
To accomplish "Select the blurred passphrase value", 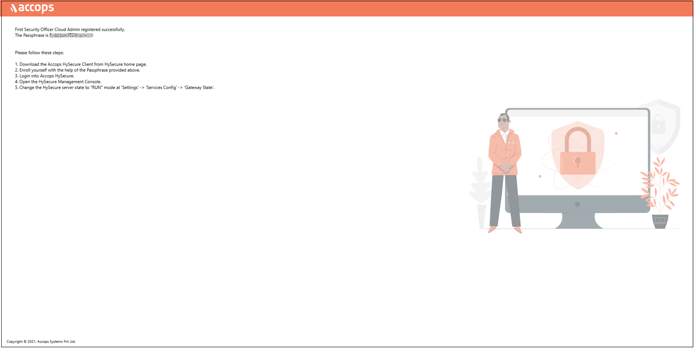I will 71,36.
